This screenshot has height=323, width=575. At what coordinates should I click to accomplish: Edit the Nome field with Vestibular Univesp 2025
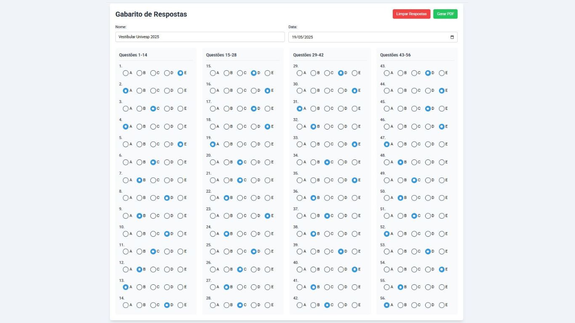[x=200, y=37]
